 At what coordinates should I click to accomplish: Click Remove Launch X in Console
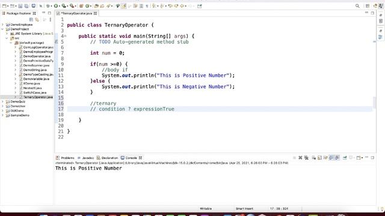click(x=300, y=158)
